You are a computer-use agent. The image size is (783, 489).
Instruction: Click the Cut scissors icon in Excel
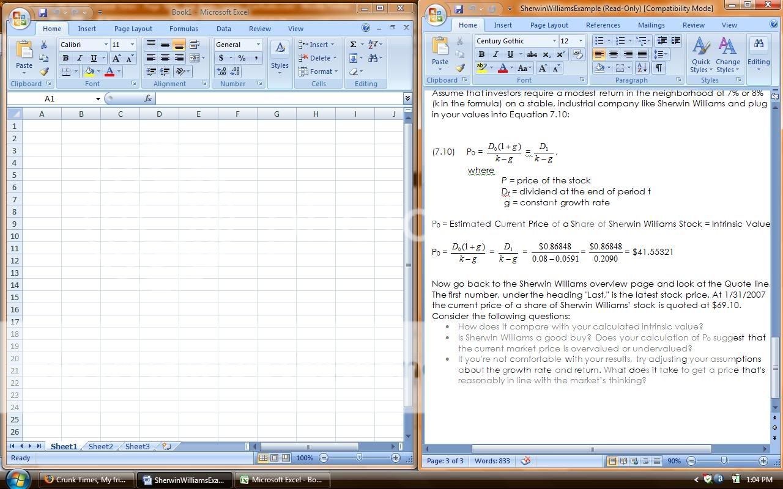(43, 45)
